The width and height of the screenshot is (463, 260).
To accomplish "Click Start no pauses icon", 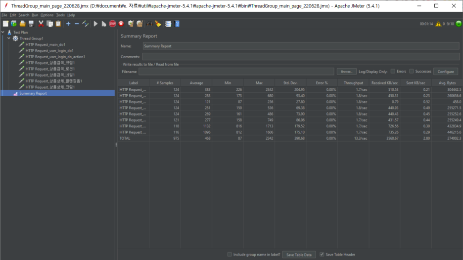I will [x=104, y=24].
